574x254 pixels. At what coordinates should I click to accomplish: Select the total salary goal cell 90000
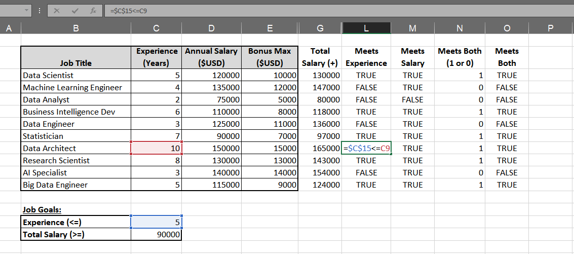(157, 234)
